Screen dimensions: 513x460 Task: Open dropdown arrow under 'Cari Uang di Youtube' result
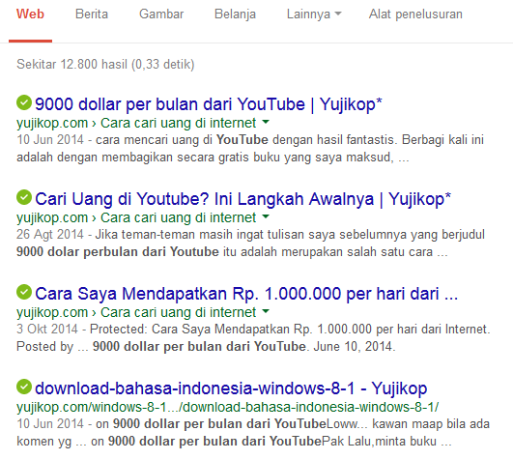(x=266, y=216)
